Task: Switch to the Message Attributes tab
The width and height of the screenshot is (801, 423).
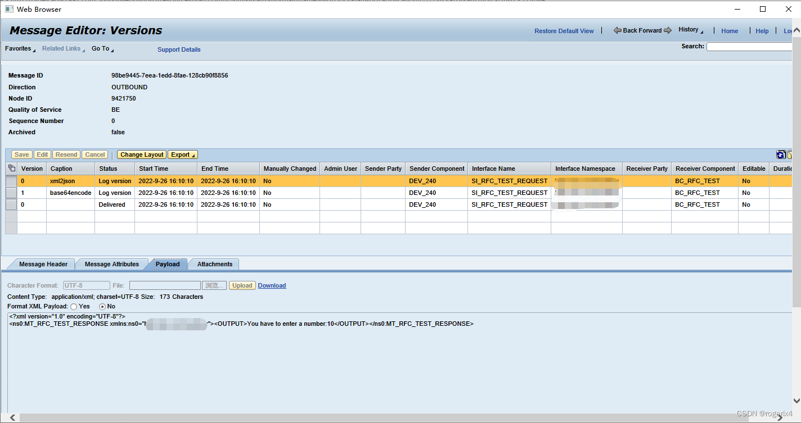Action: click(x=112, y=264)
